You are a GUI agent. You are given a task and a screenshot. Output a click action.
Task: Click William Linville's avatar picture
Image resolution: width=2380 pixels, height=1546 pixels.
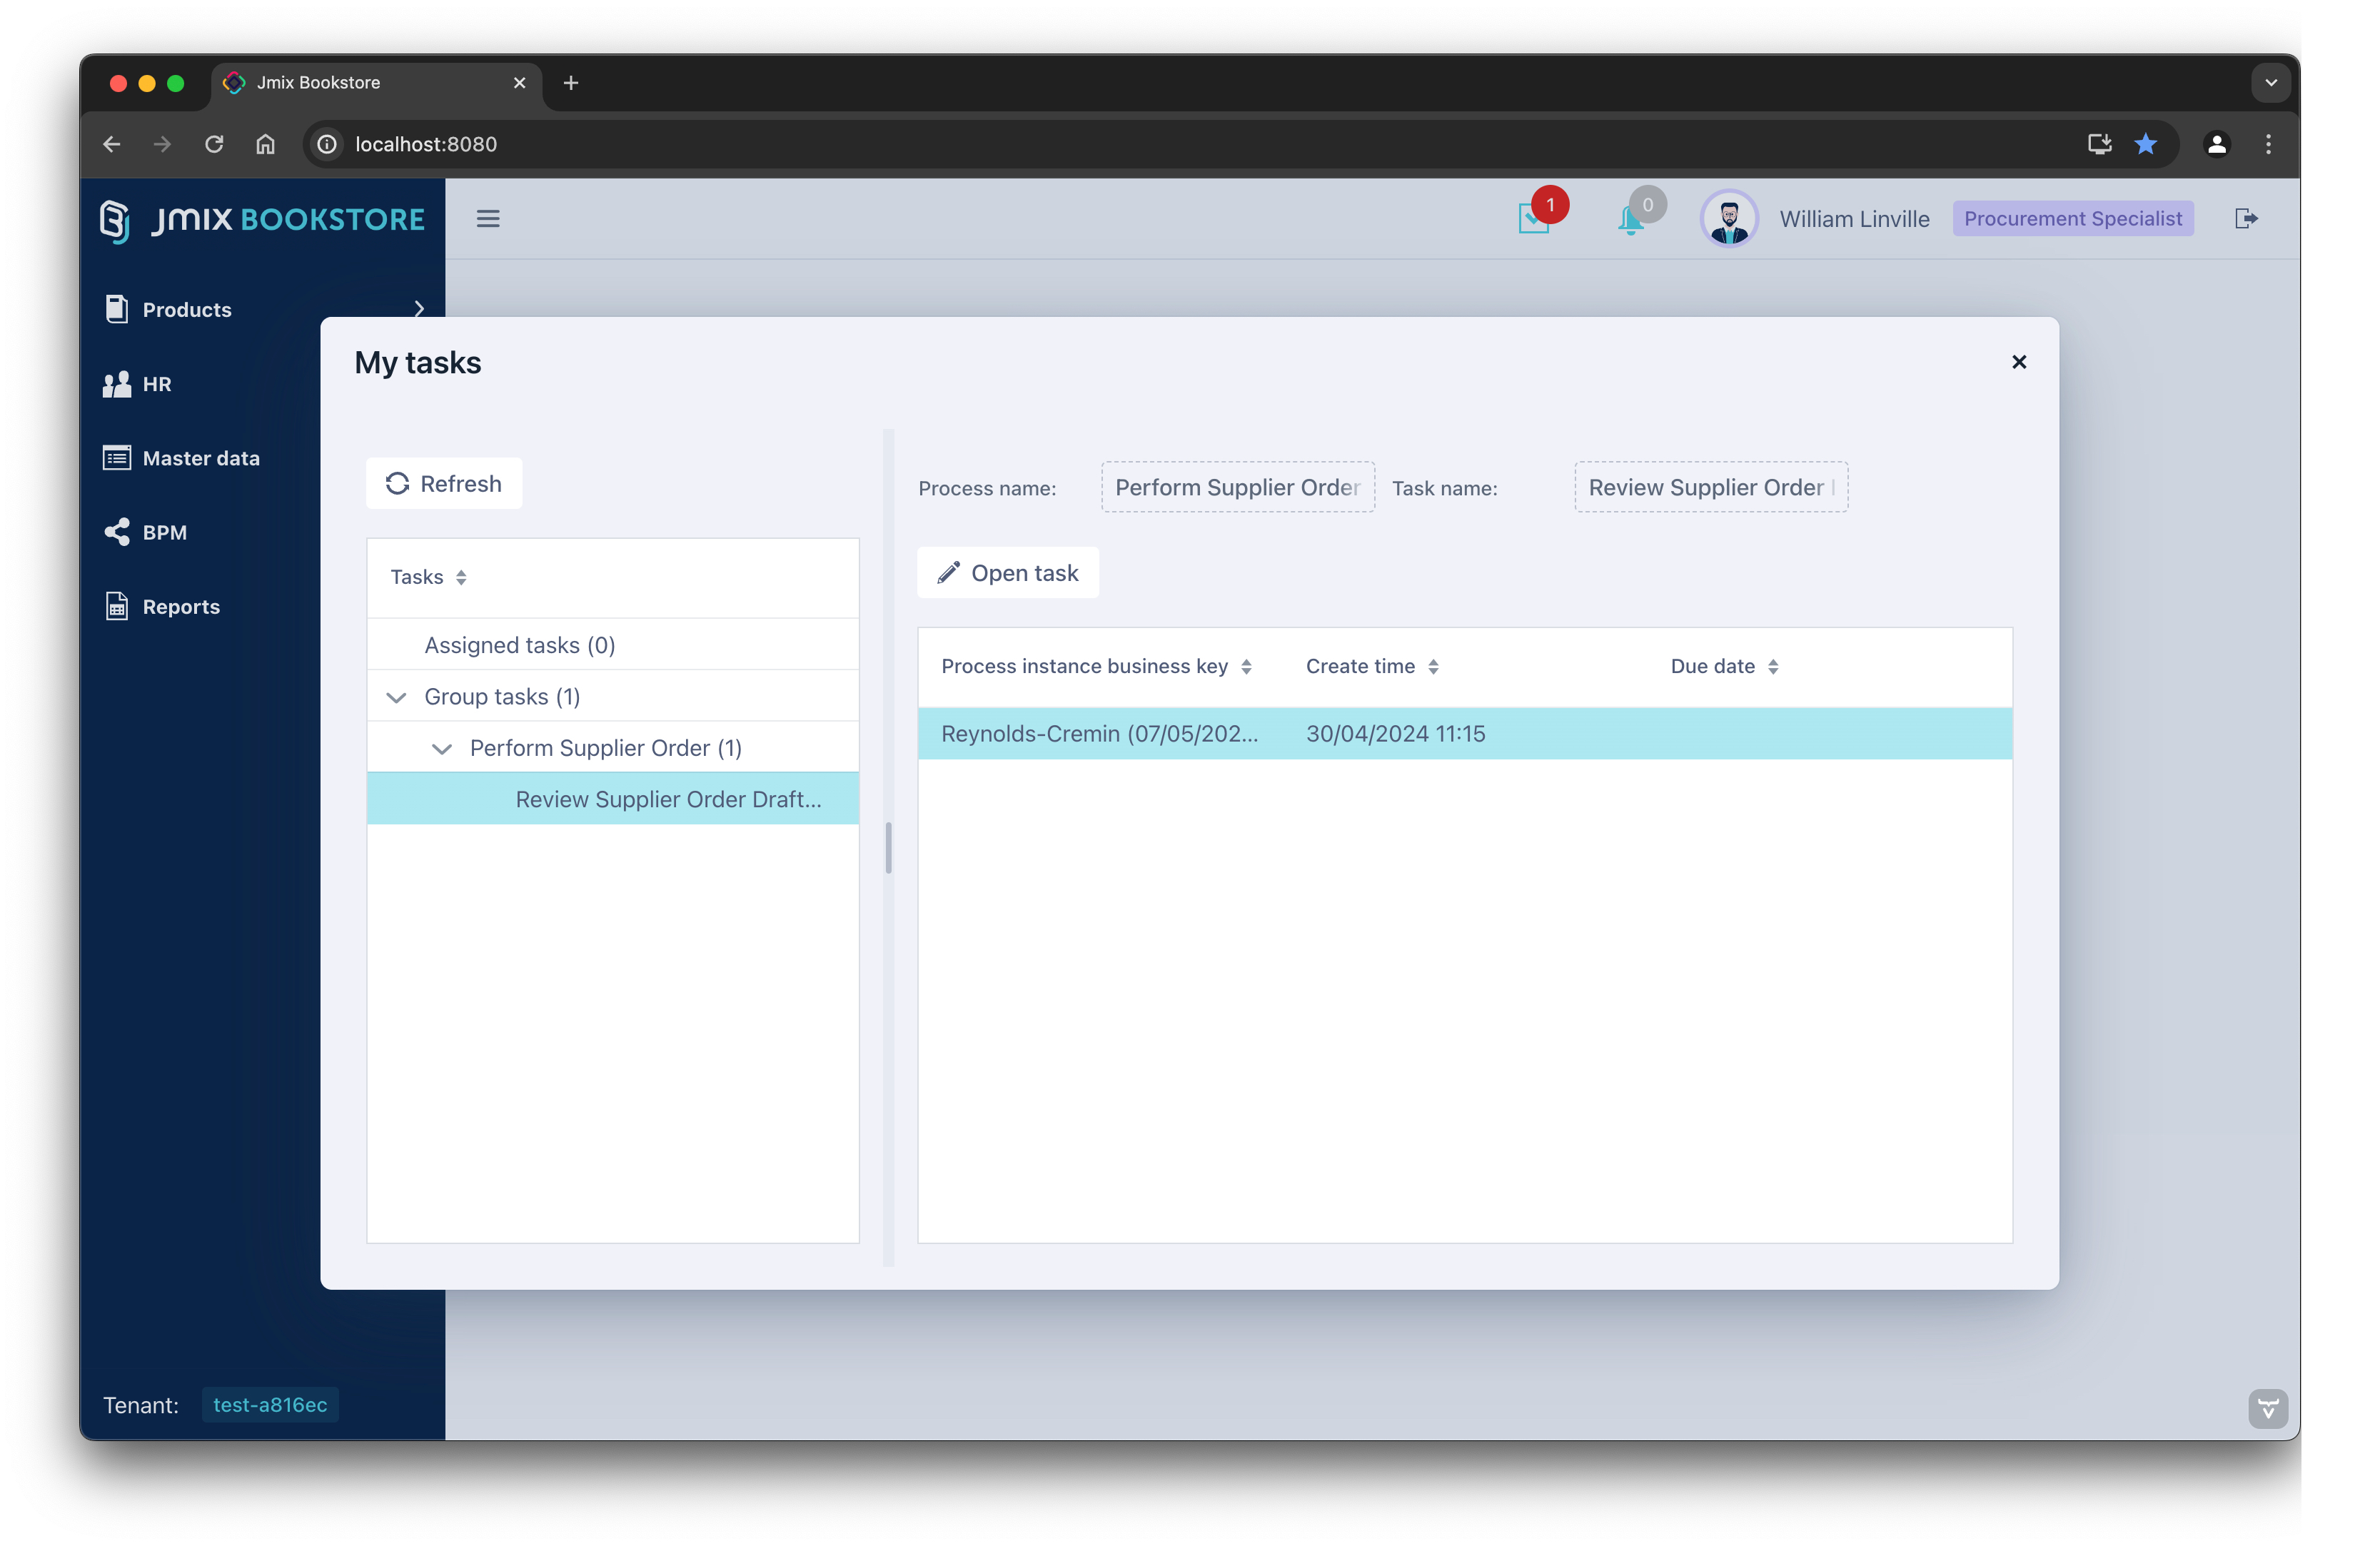click(1728, 218)
